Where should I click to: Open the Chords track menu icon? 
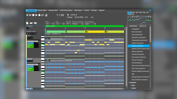click(32, 61)
